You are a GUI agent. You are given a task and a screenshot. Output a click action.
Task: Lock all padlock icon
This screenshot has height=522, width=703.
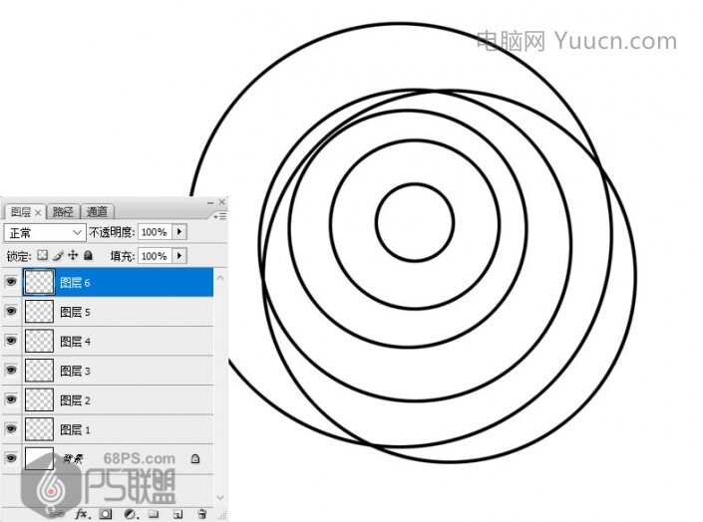[x=88, y=255]
